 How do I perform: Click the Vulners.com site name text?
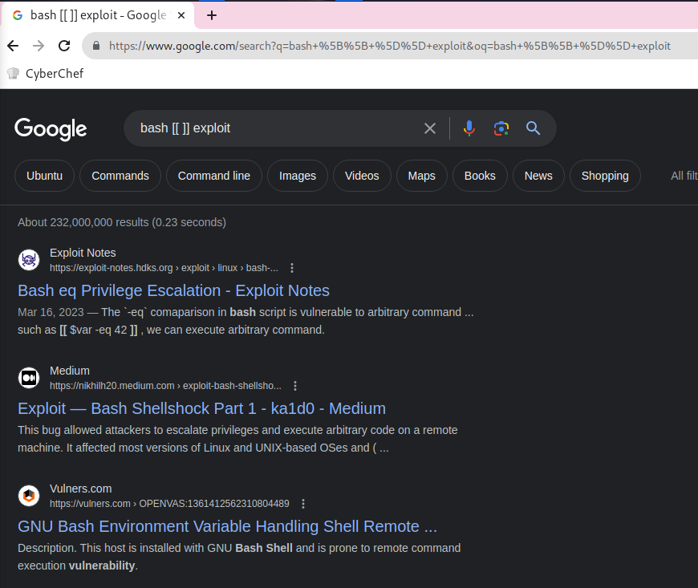[x=81, y=489]
